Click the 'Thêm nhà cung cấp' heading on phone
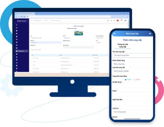The height and width of the screenshot is (127, 164). point(132,40)
